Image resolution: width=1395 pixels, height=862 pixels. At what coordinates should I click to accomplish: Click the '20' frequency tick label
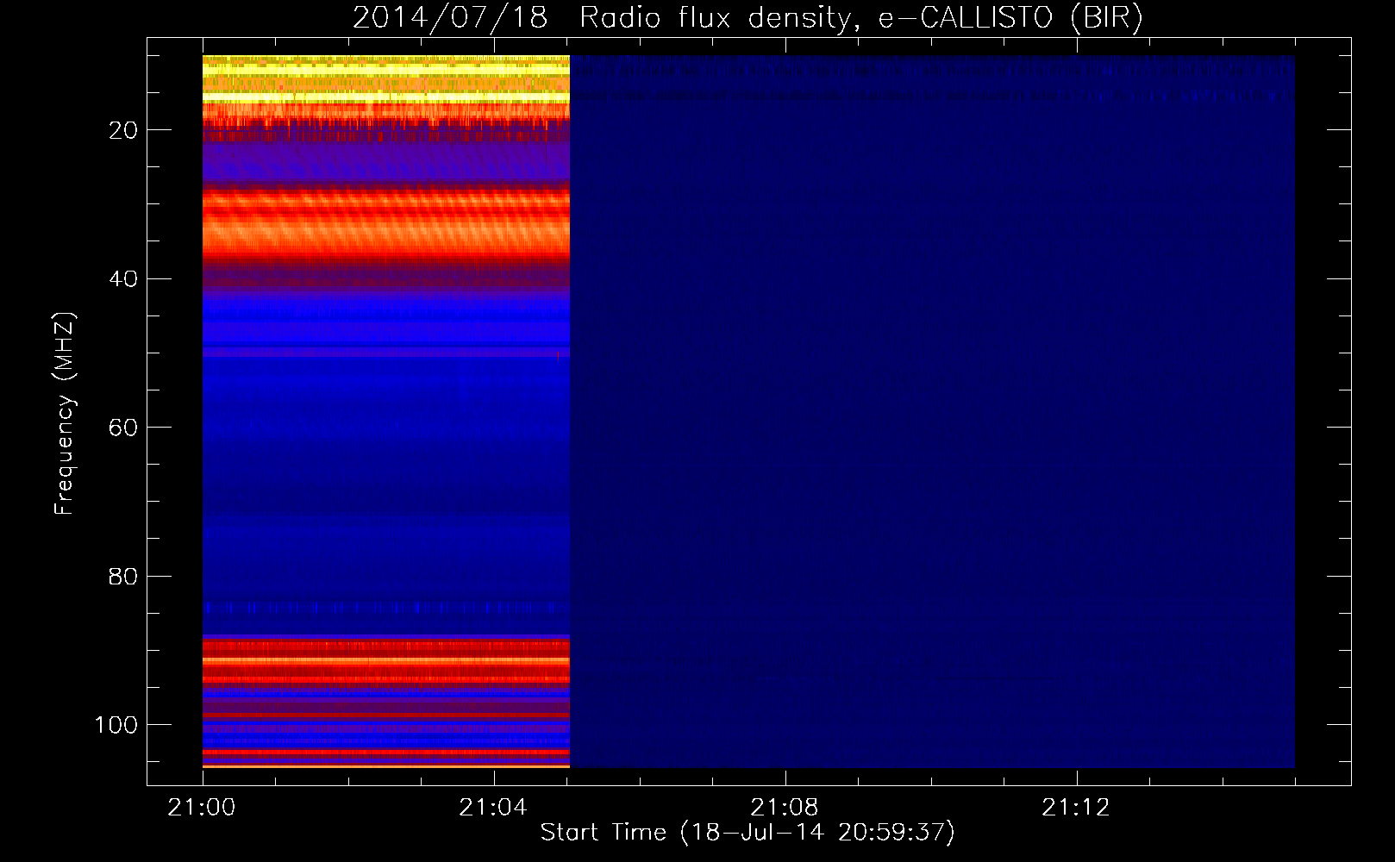123,130
